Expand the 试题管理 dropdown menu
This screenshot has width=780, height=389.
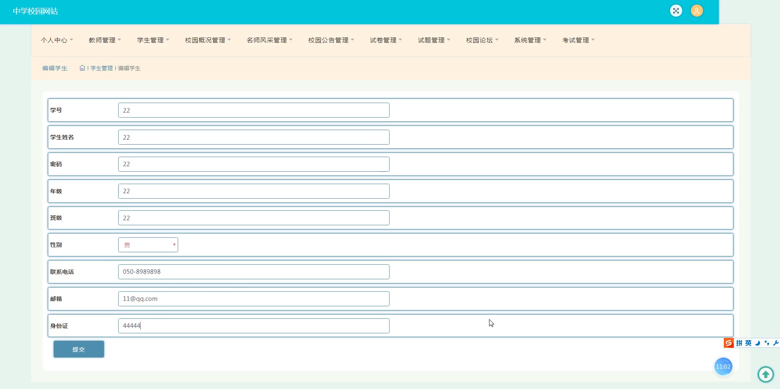(434, 40)
